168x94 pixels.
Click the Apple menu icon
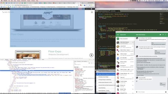tap(2, 1)
